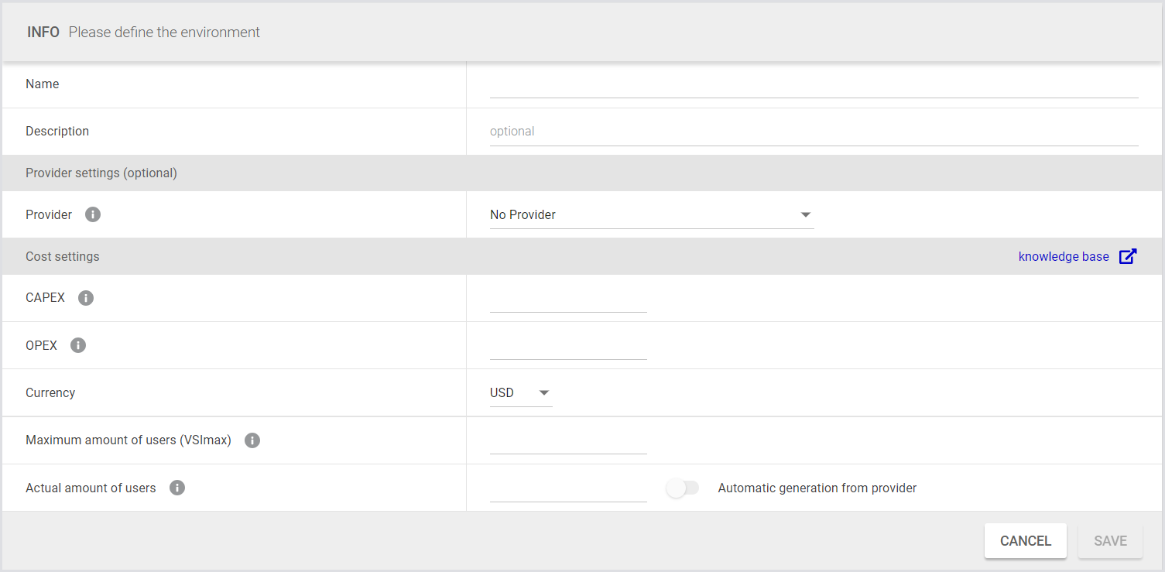Click the CAPEX info icon
The width and height of the screenshot is (1165, 572).
point(86,298)
